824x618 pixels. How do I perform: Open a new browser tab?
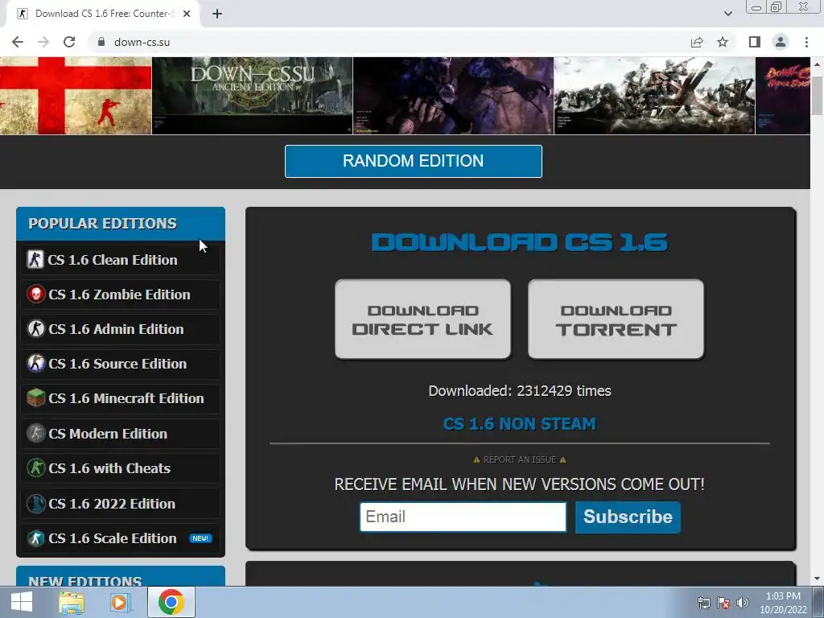217,14
